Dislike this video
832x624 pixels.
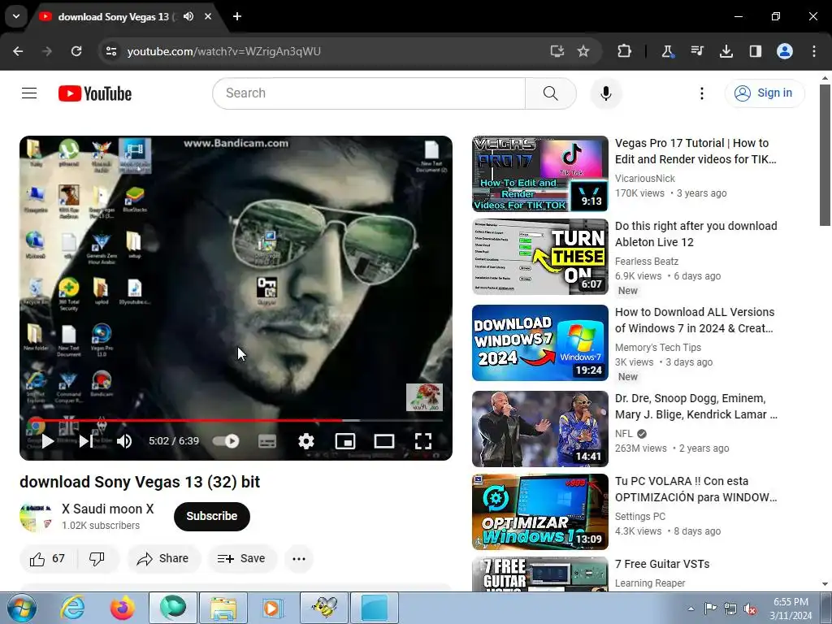pyautogui.click(x=97, y=559)
